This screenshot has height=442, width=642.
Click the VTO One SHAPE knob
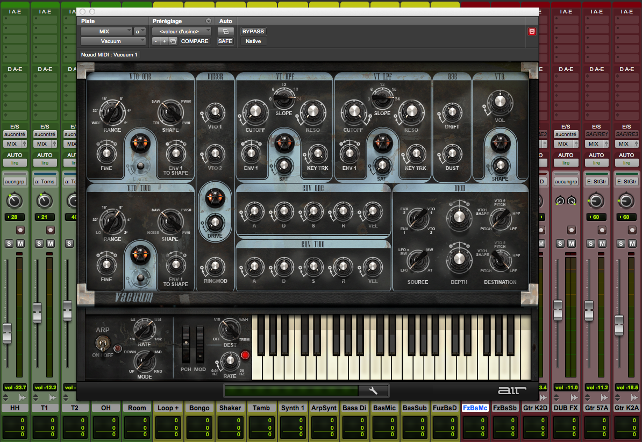(170, 113)
